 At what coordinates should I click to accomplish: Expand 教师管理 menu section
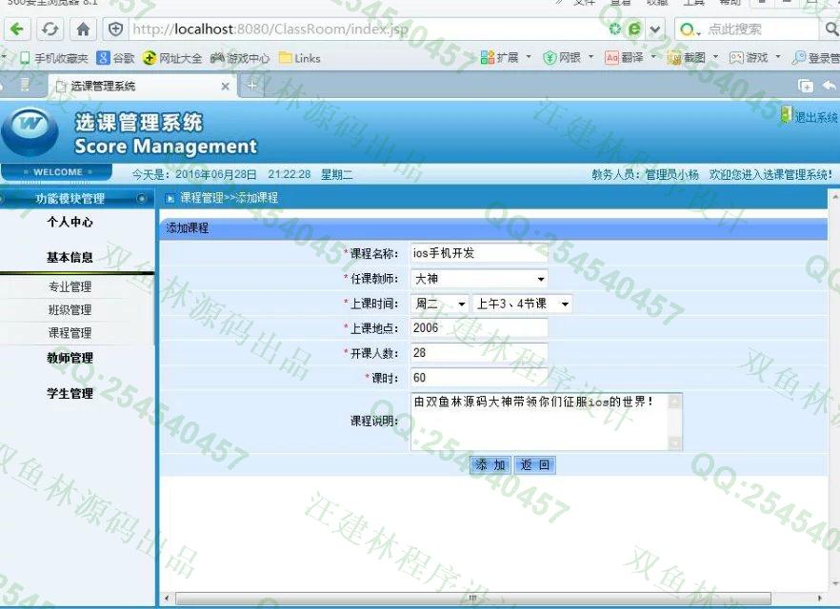[x=70, y=358]
